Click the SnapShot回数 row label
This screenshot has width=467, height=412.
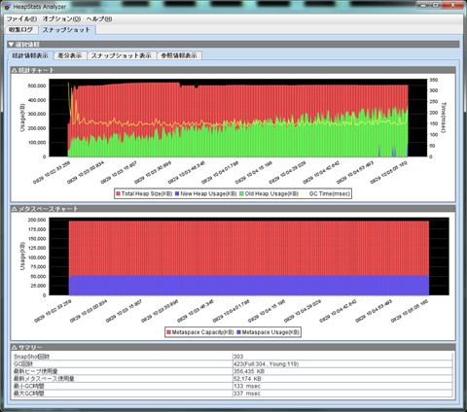pyautogui.click(x=31, y=357)
